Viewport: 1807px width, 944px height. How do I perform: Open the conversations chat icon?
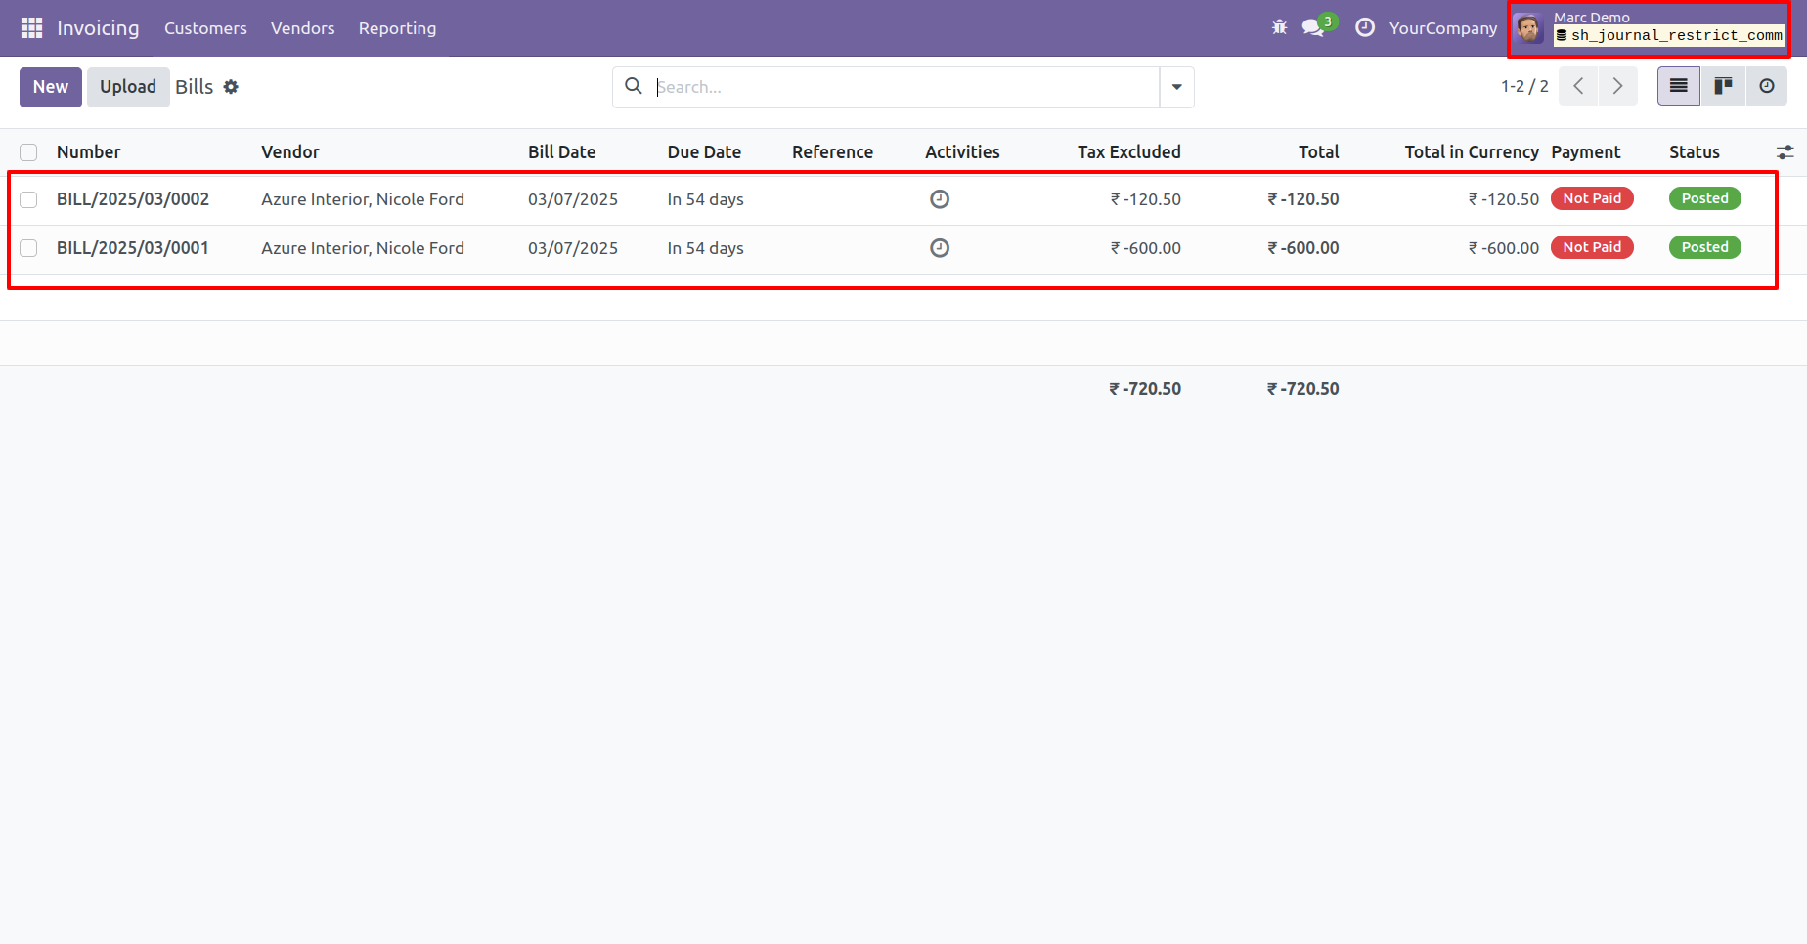pos(1313,28)
